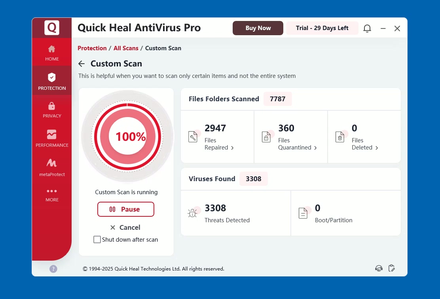This screenshot has width=440, height=299.
Task: Click the Trial - 29 Days Left badge
Action: (x=322, y=28)
